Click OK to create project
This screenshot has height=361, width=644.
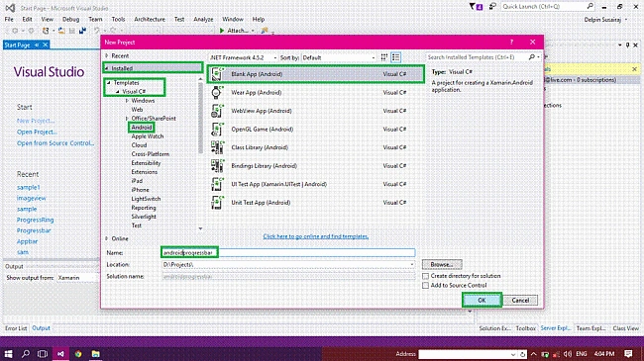pyautogui.click(x=482, y=301)
